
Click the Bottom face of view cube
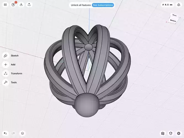[173, 20]
